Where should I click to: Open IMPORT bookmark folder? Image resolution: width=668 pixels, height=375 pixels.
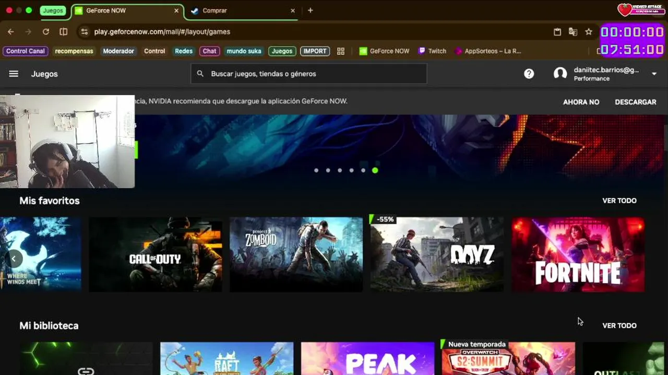pyautogui.click(x=315, y=51)
